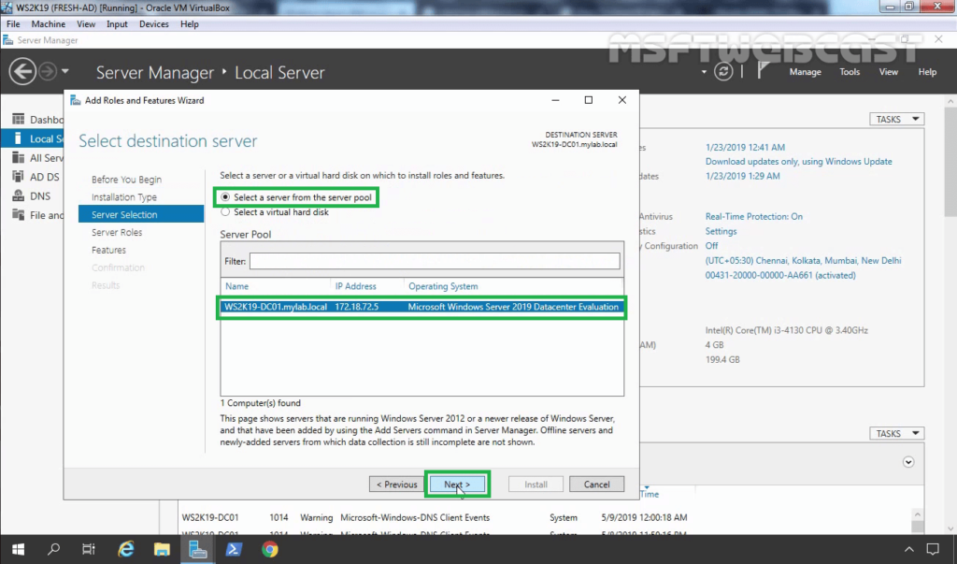
Task: Select Local Server sidebar item
Action: [34, 138]
